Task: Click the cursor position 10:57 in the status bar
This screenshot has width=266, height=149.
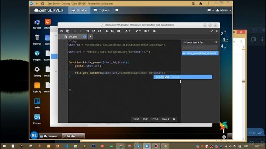Action: [136, 119]
